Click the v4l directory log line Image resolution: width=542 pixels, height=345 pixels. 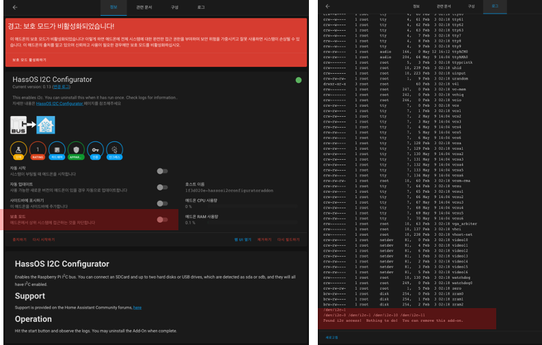coord(392,84)
